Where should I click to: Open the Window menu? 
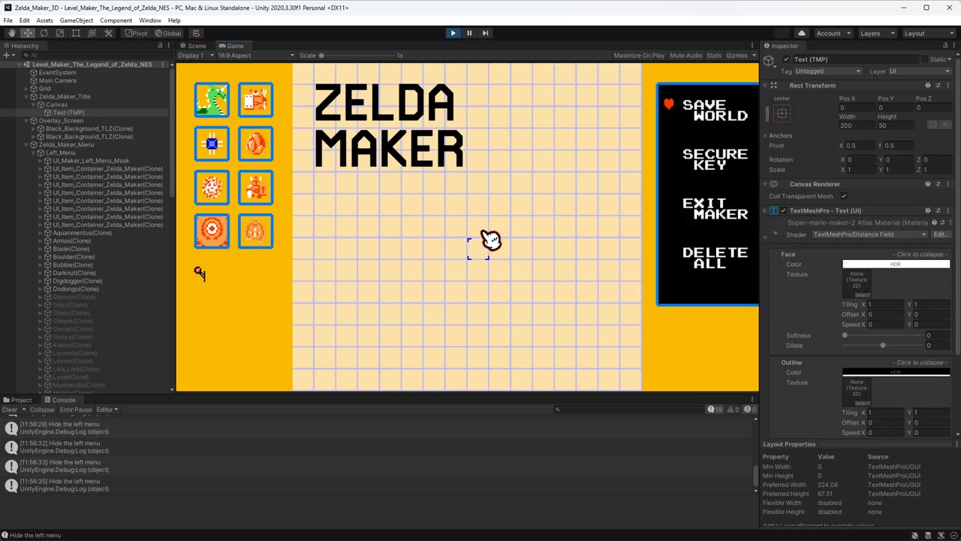click(149, 20)
